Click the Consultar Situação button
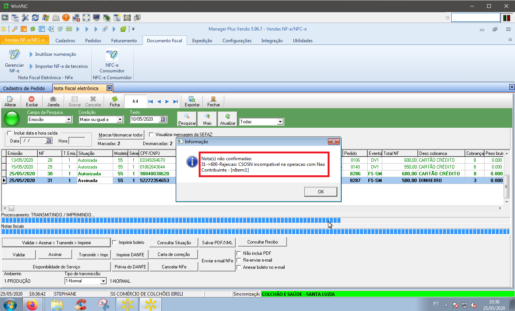515x311 pixels. click(x=174, y=242)
